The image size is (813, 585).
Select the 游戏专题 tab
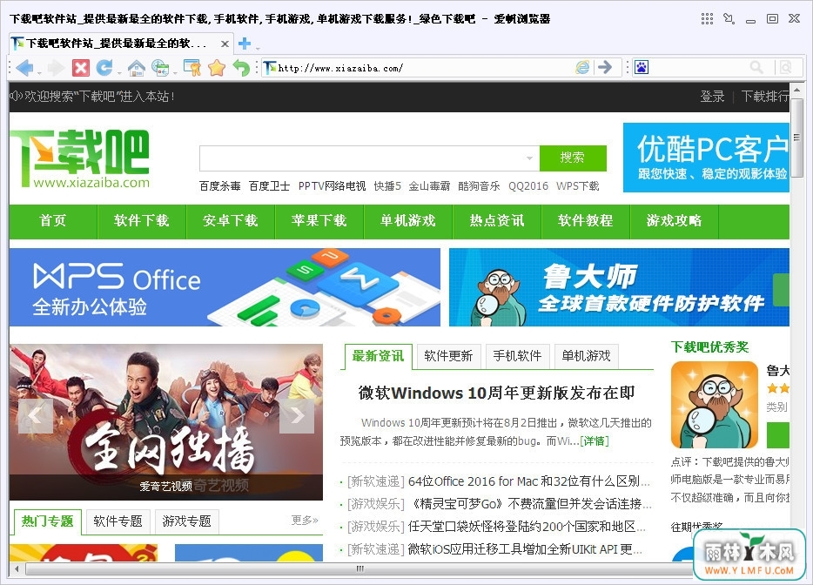click(x=186, y=521)
